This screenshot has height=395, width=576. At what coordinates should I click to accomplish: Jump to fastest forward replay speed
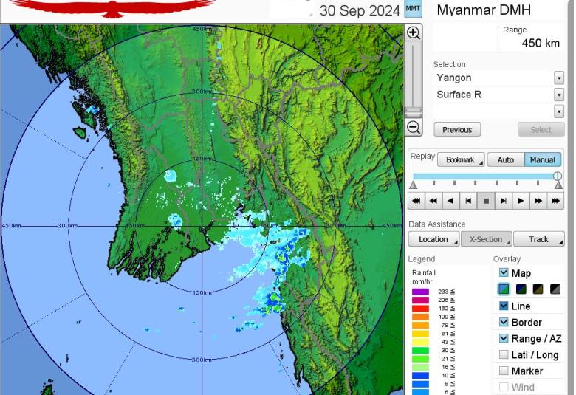pos(556,201)
